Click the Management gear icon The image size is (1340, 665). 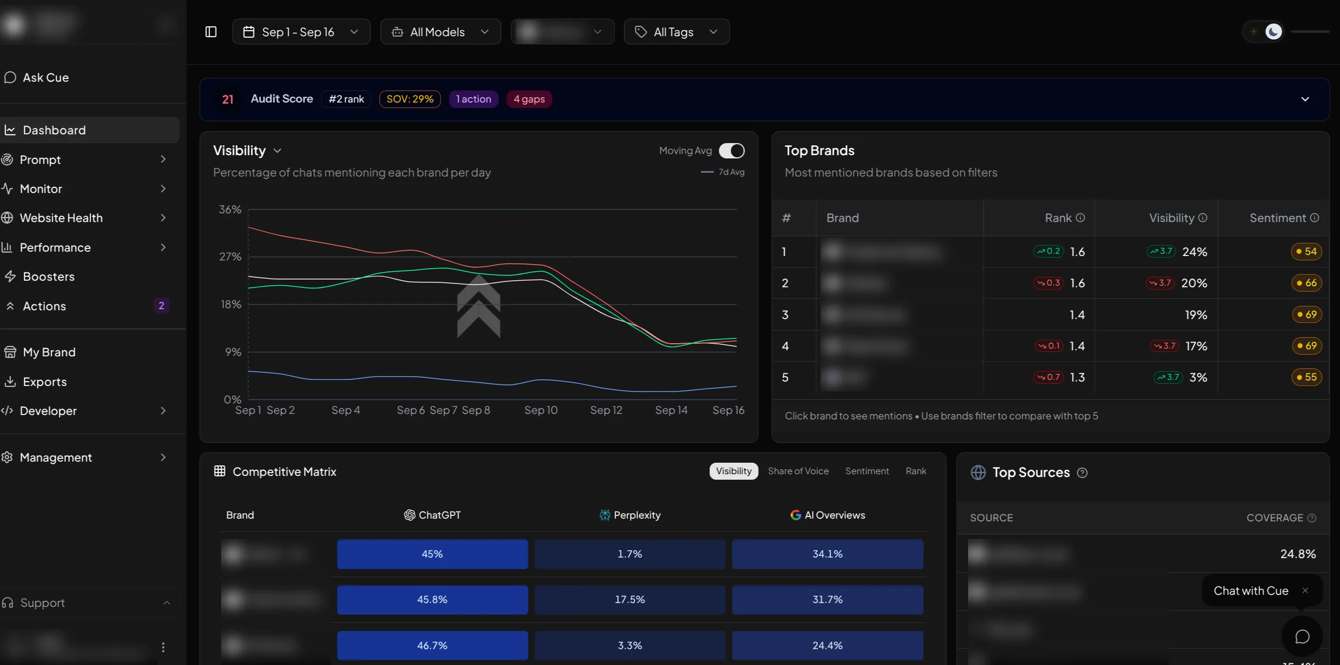(x=7, y=457)
